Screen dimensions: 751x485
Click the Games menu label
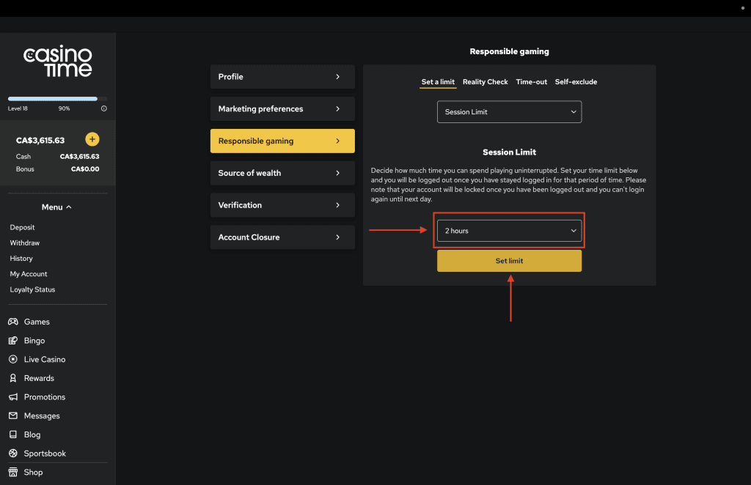pyautogui.click(x=37, y=322)
